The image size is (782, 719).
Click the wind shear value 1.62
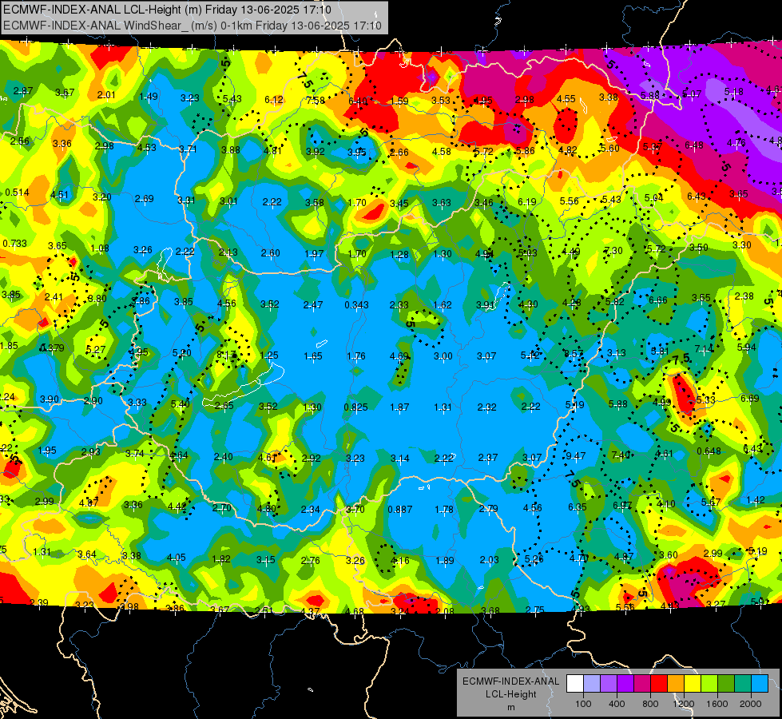(443, 305)
